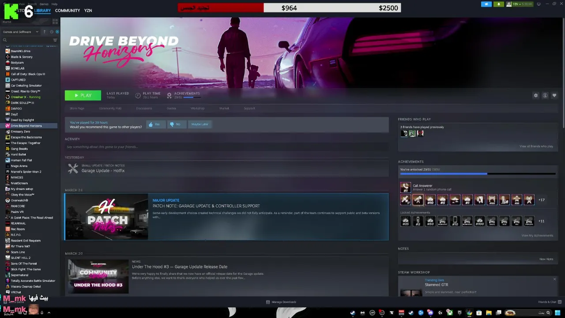Open the LIBRARY tab
The width and height of the screenshot is (565, 318).
(x=42, y=11)
